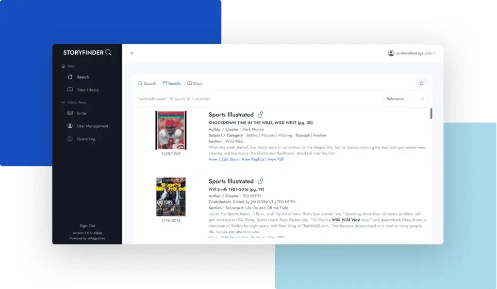Click the Admin Tools section icon
This screenshot has height=289, width=497.
[x=63, y=103]
